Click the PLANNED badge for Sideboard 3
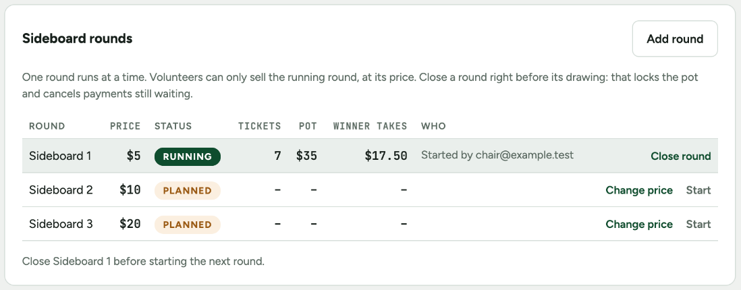The image size is (741, 290). (x=188, y=225)
